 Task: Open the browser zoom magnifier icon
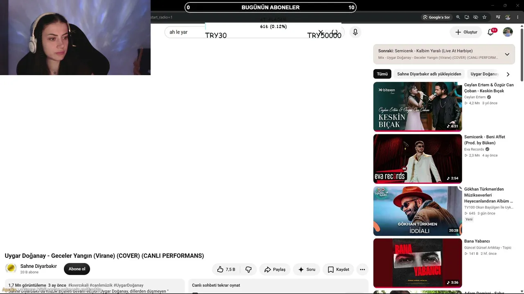pyautogui.click(x=458, y=17)
